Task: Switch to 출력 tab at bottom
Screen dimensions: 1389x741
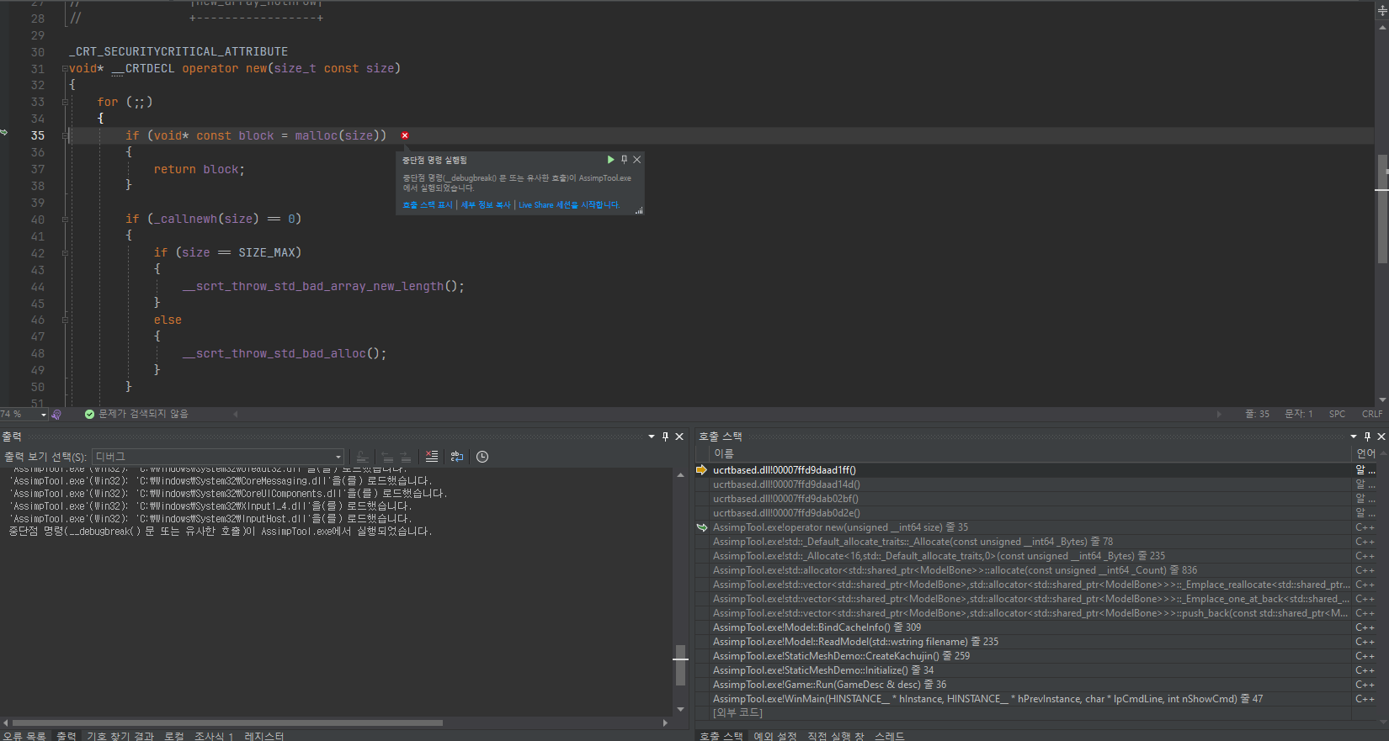Action: (67, 736)
